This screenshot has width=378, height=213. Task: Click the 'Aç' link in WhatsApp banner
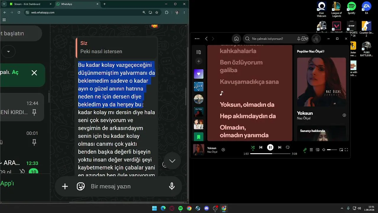click(x=15, y=72)
